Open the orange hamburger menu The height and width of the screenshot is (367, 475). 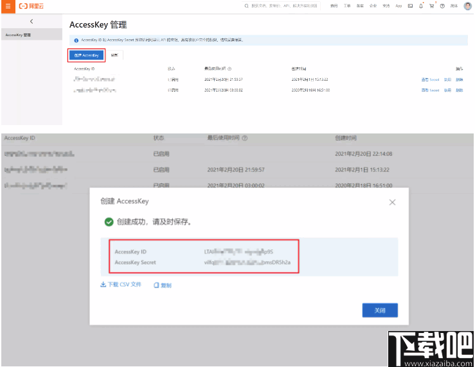tap(8, 6)
